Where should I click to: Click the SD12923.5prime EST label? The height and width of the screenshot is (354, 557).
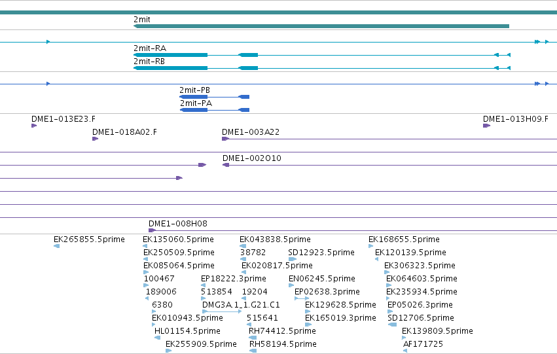pos(321,253)
